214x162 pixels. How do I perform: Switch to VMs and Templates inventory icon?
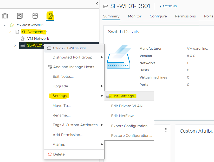pos(20,16)
